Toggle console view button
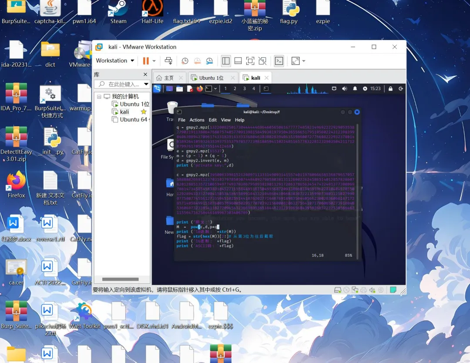This screenshot has height=363, width=470. [x=279, y=61]
